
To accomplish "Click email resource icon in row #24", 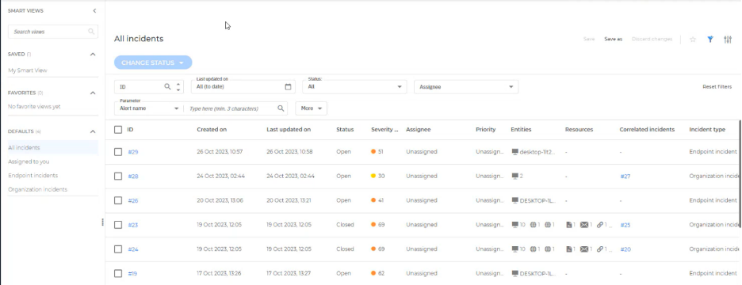I will (584, 249).
